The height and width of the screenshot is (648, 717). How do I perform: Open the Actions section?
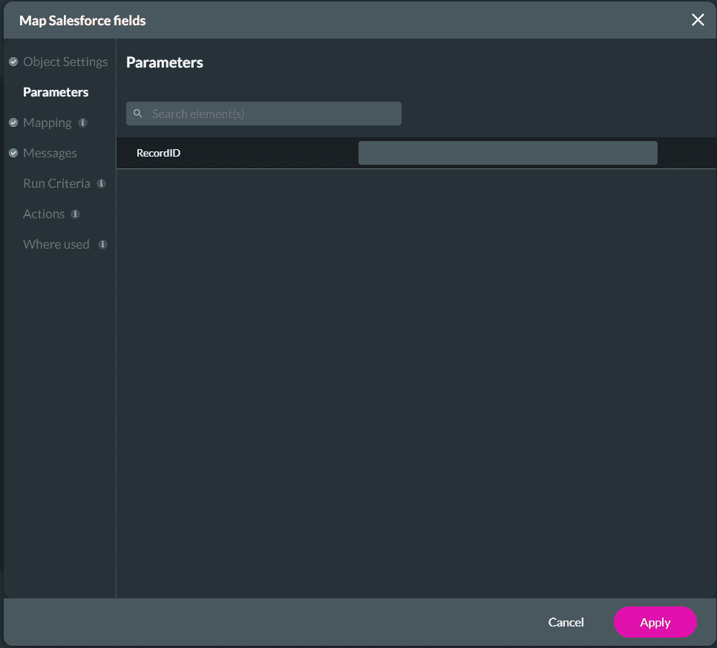pyautogui.click(x=44, y=214)
